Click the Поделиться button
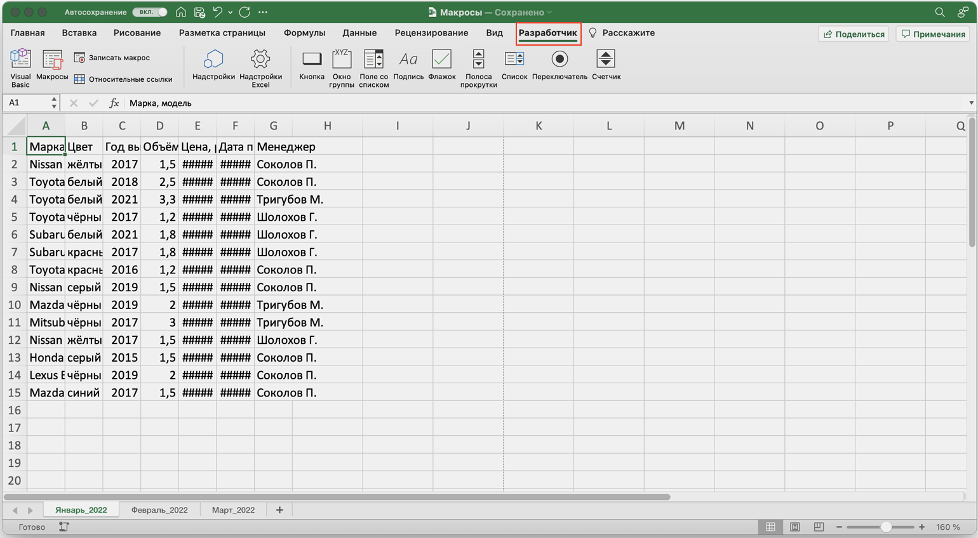 pyautogui.click(x=854, y=34)
